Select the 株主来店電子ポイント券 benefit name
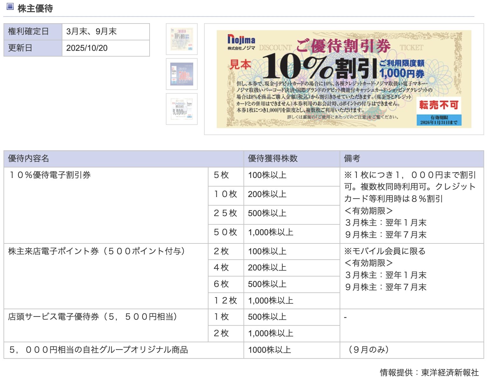 click(x=96, y=251)
